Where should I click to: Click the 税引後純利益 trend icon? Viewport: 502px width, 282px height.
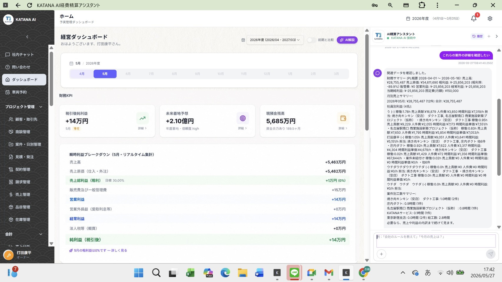(x=142, y=118)
